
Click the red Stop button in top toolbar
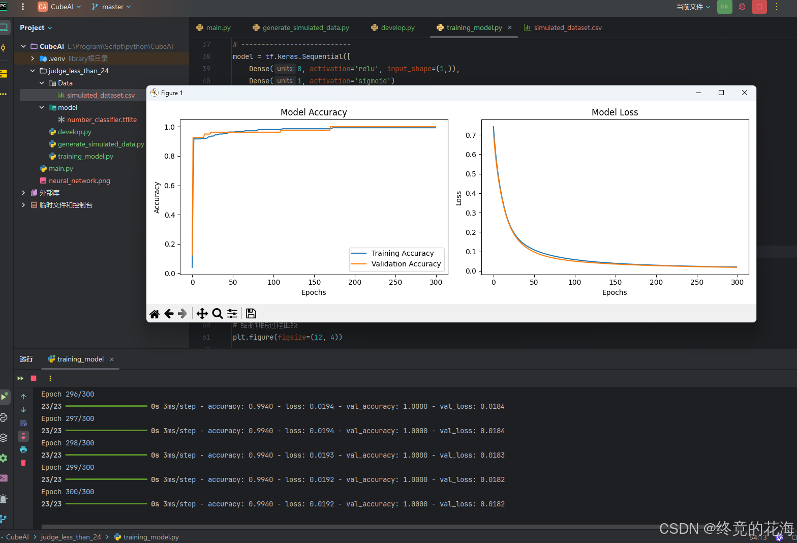coord(759,7)
